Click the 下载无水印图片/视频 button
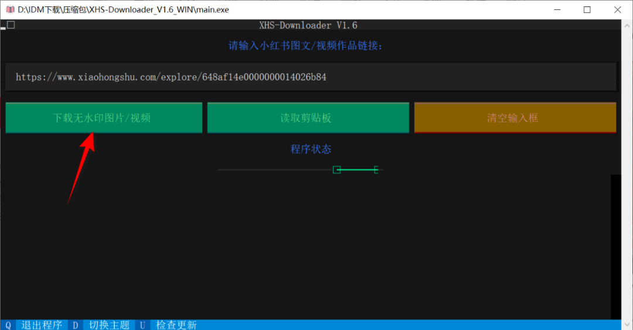The image size is (633, 330). point(104,118)
